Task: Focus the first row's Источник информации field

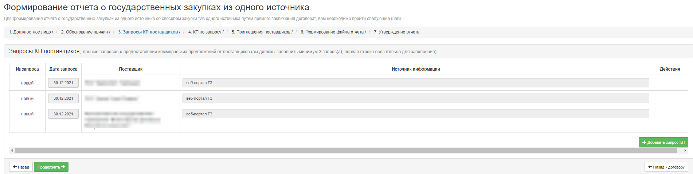Action: pyautogui.click(x=415, y=83)
